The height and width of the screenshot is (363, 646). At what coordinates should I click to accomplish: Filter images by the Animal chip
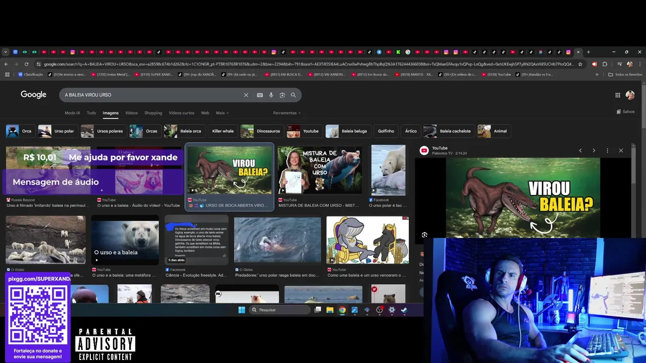493,131
